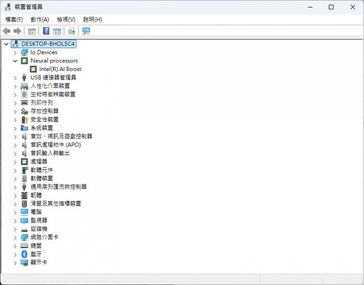Click the 處理器 chip icon
The height and width of the screenshot is (285, 364).
(24, 161)
